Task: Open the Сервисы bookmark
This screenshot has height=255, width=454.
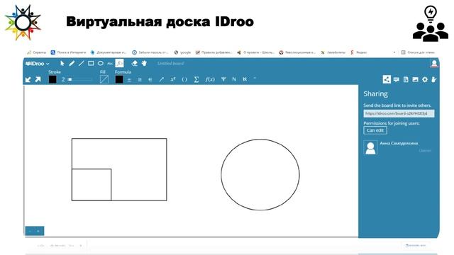Action: (36, 52)
